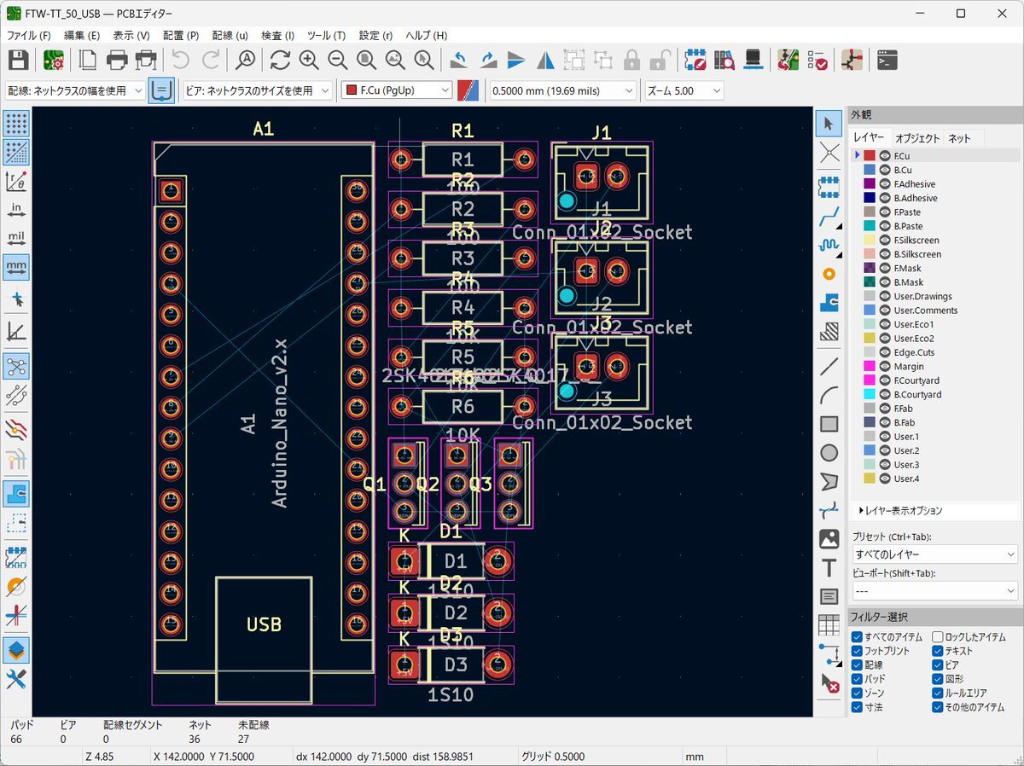The height and width of the screenshot is (766, 1024).
Task: Click the Save icon in the top toolbar
Action: point(18,60)
